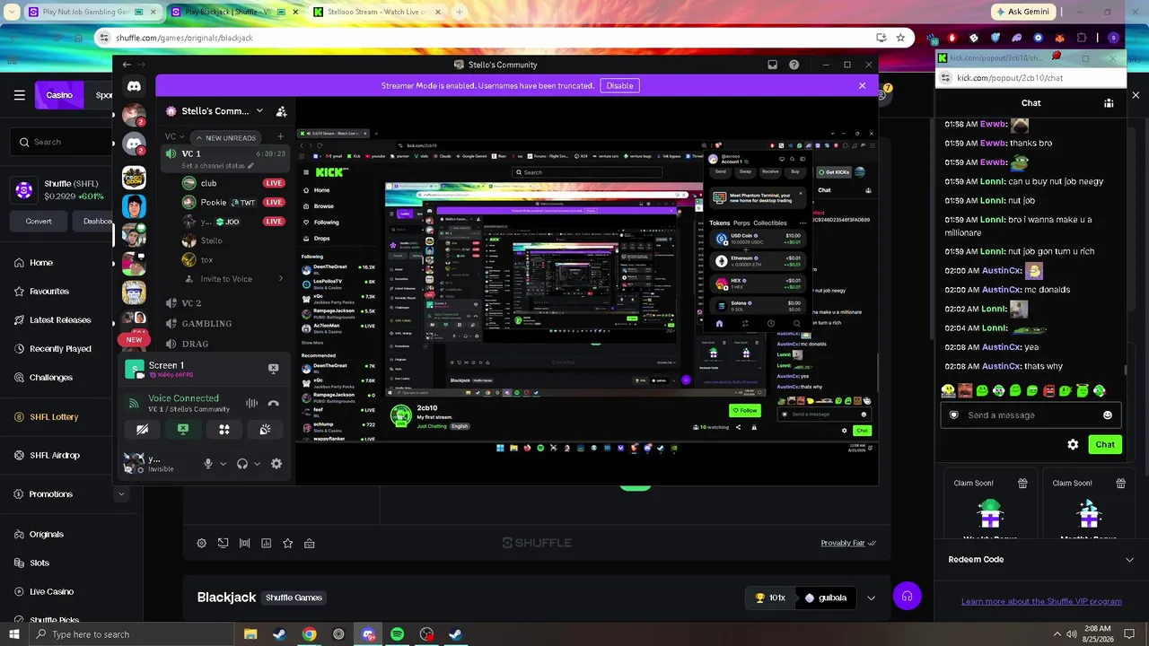Toggle the Discord soundboard button
The height and width of the screenshot is (646, 1149).
(266, 430)
